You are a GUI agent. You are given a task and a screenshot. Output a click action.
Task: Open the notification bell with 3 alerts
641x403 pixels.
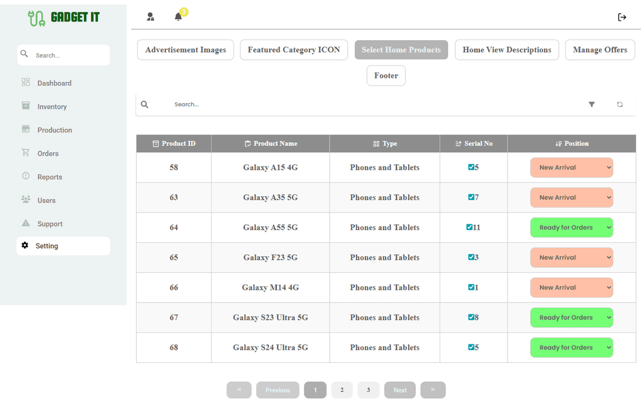click(x=178, y=17)
